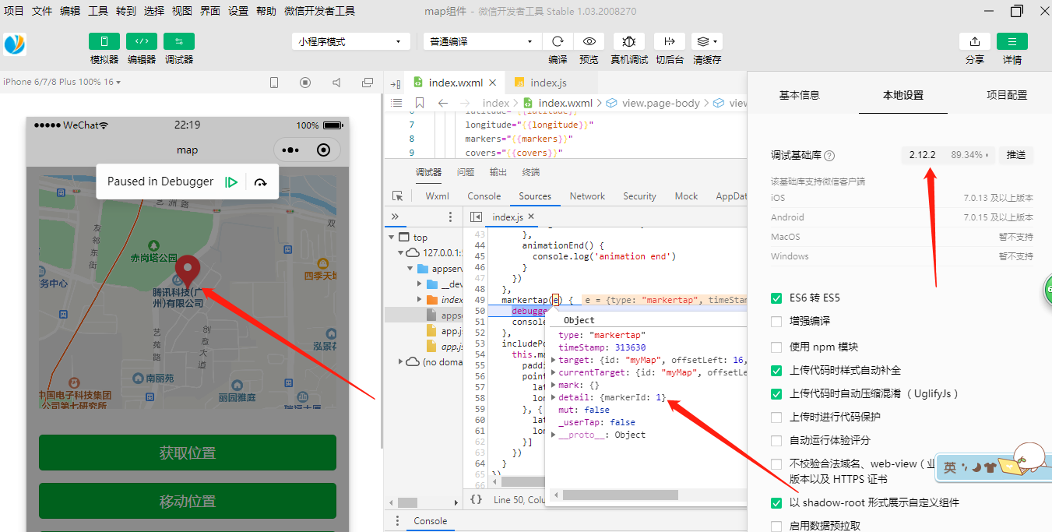Close the index.js tab in Sources panel
1052x532 pixels.
(x=532, y=217)
